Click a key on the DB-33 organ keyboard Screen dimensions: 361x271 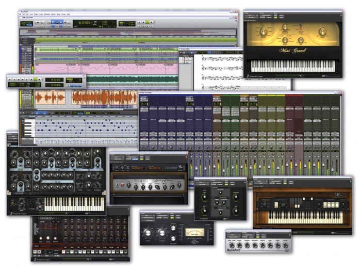pyautogui.click(x=305, y=217)
